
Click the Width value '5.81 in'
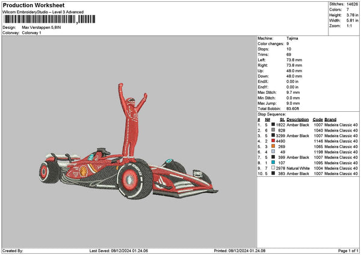click(x=352, y=20)
